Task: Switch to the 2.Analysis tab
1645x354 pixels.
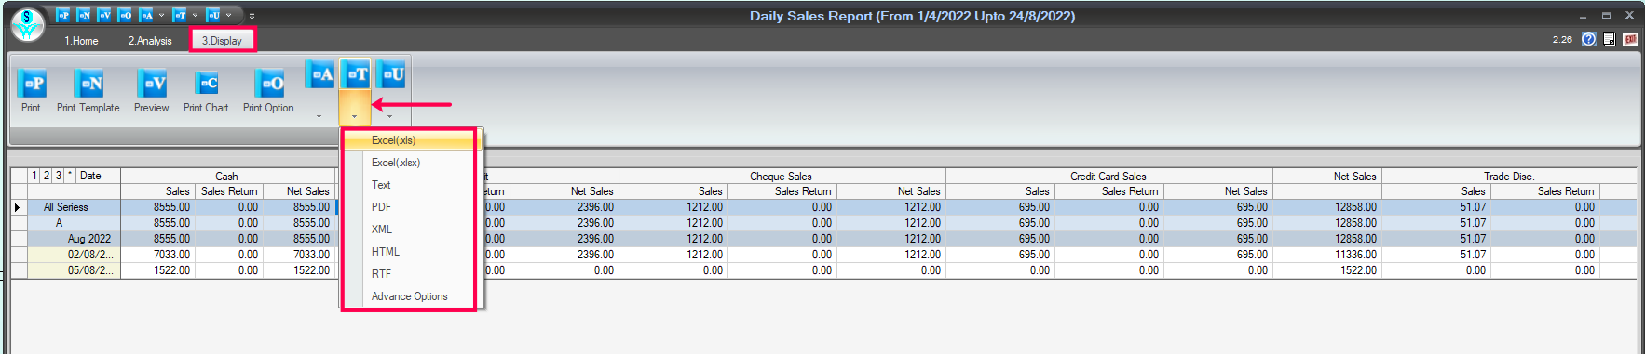Action: (x=150, y=41)
